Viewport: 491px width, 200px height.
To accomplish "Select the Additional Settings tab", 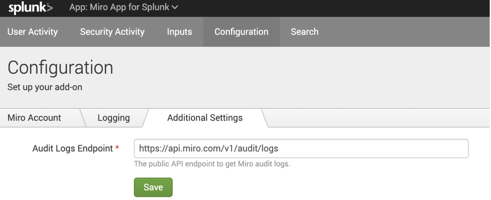I will [205, 118].
